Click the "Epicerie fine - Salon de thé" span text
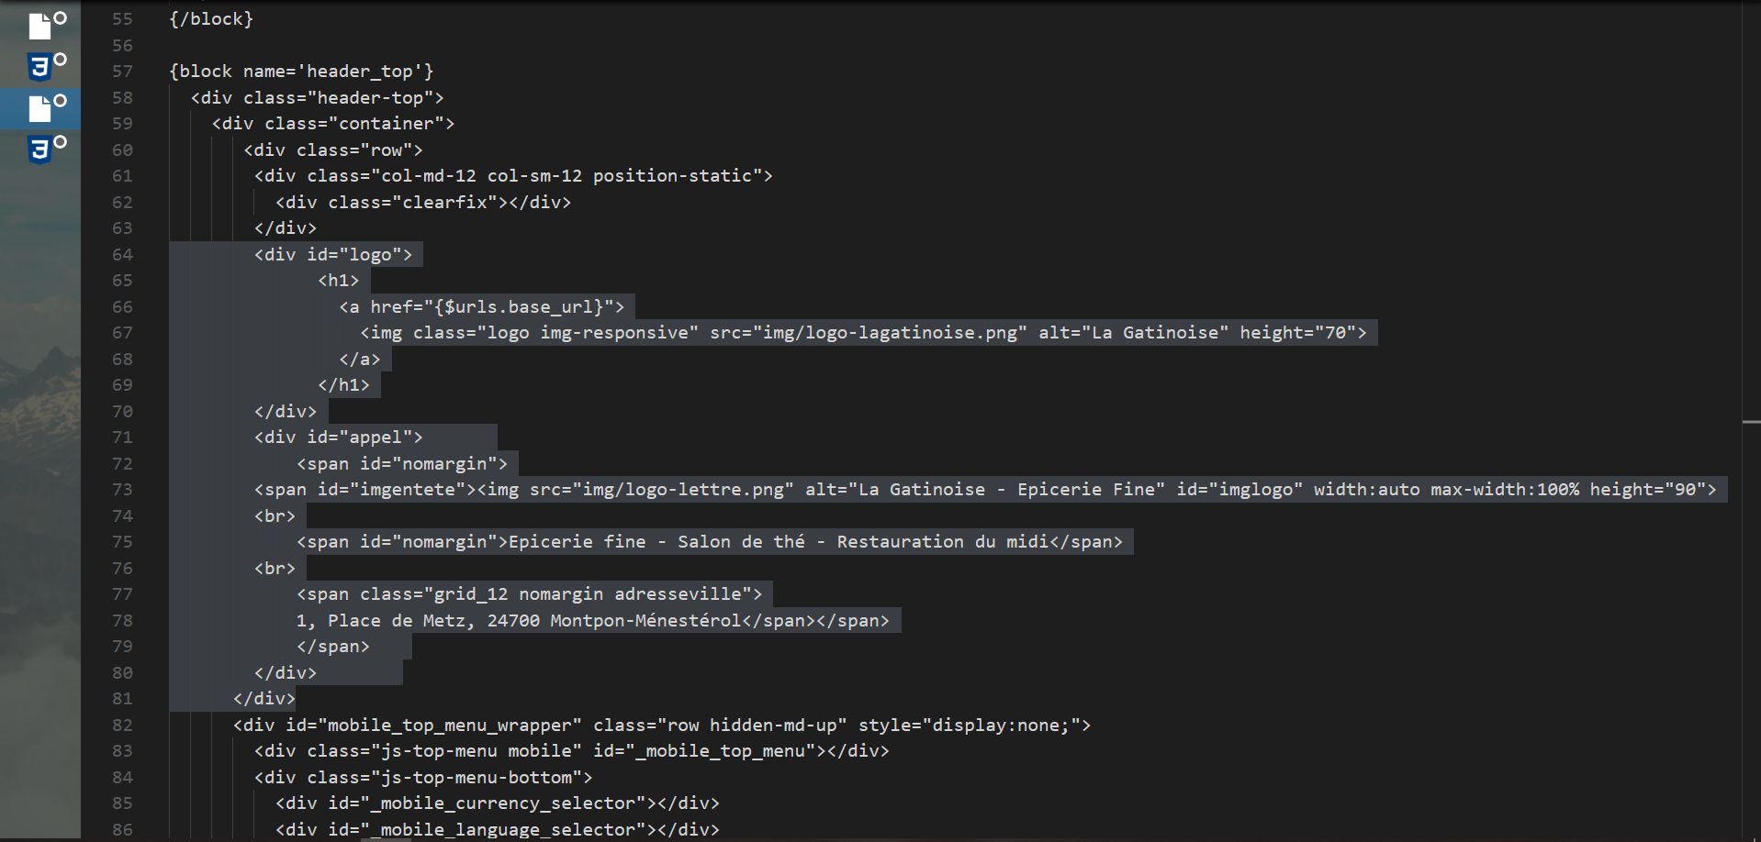Image resolution: width=1761 pixels, height=842 pixels. tap(656, 542)
